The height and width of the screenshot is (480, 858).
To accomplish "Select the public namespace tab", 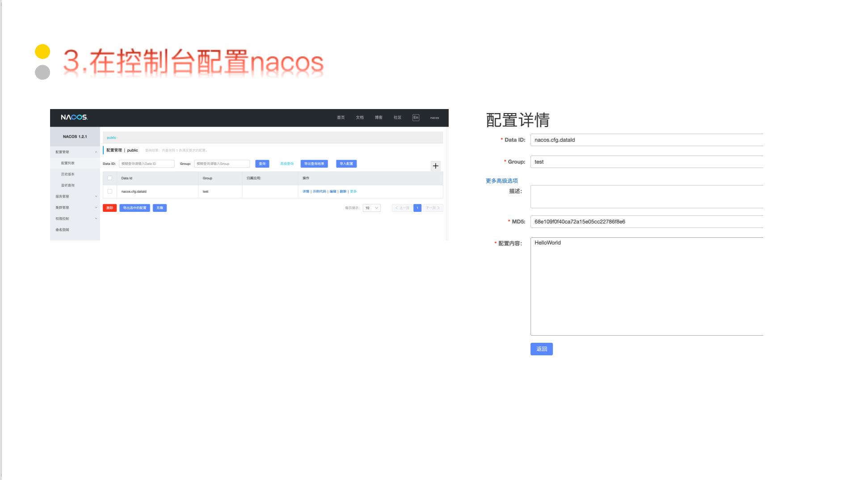I will click(111, 138).
